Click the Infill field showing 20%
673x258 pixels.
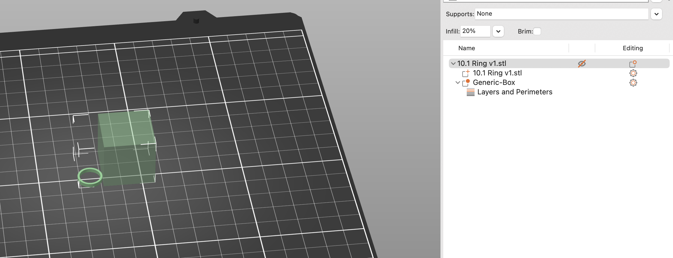(x=475, y=31)
